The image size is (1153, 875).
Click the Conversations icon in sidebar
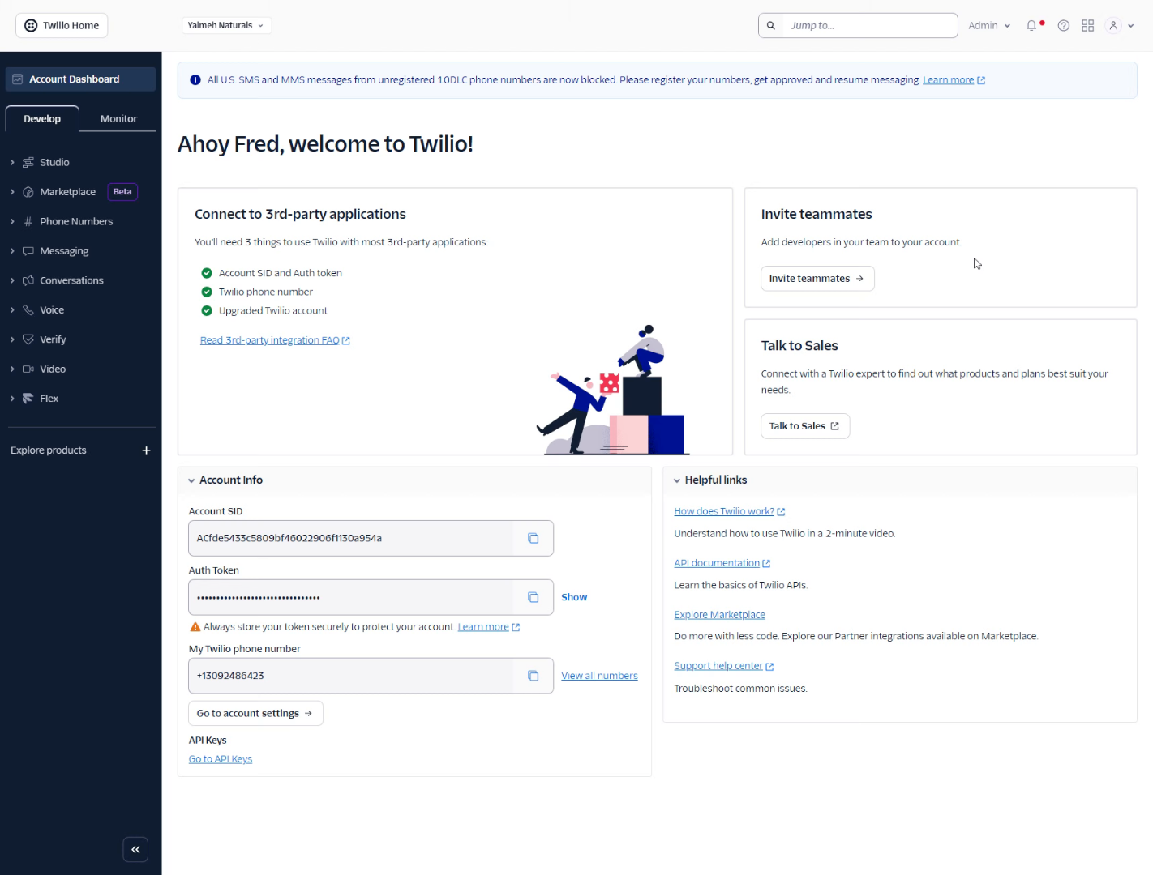(28, 280)
